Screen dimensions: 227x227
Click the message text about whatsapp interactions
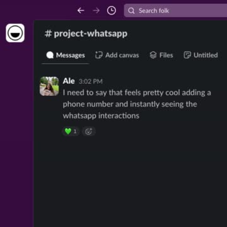pyautogui.click(x=137, y=104)
